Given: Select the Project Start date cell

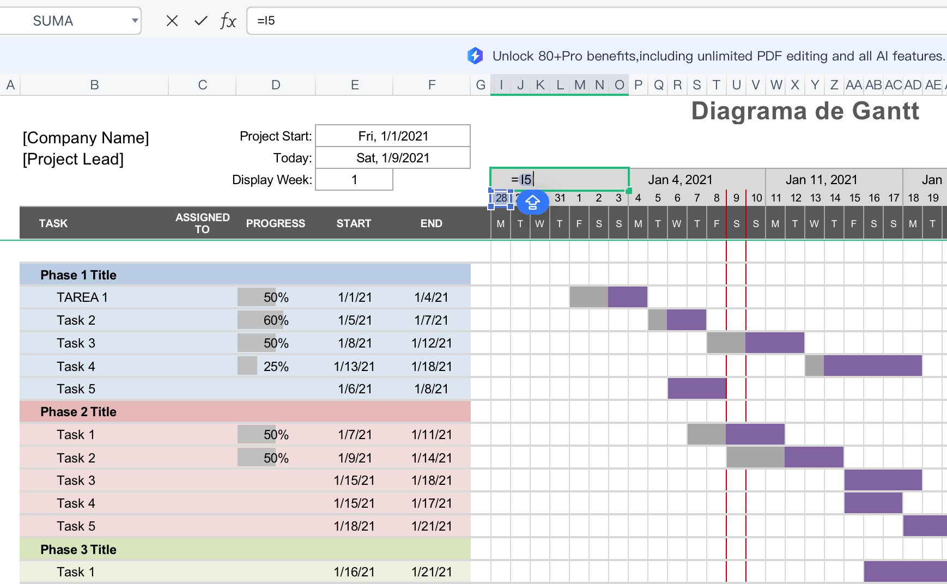Looking at the screenshot, I should pyautogui.click(x=392, y=136).
